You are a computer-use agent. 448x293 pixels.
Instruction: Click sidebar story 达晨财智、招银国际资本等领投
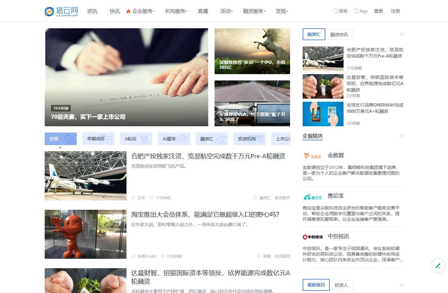(x=375, y=83)
